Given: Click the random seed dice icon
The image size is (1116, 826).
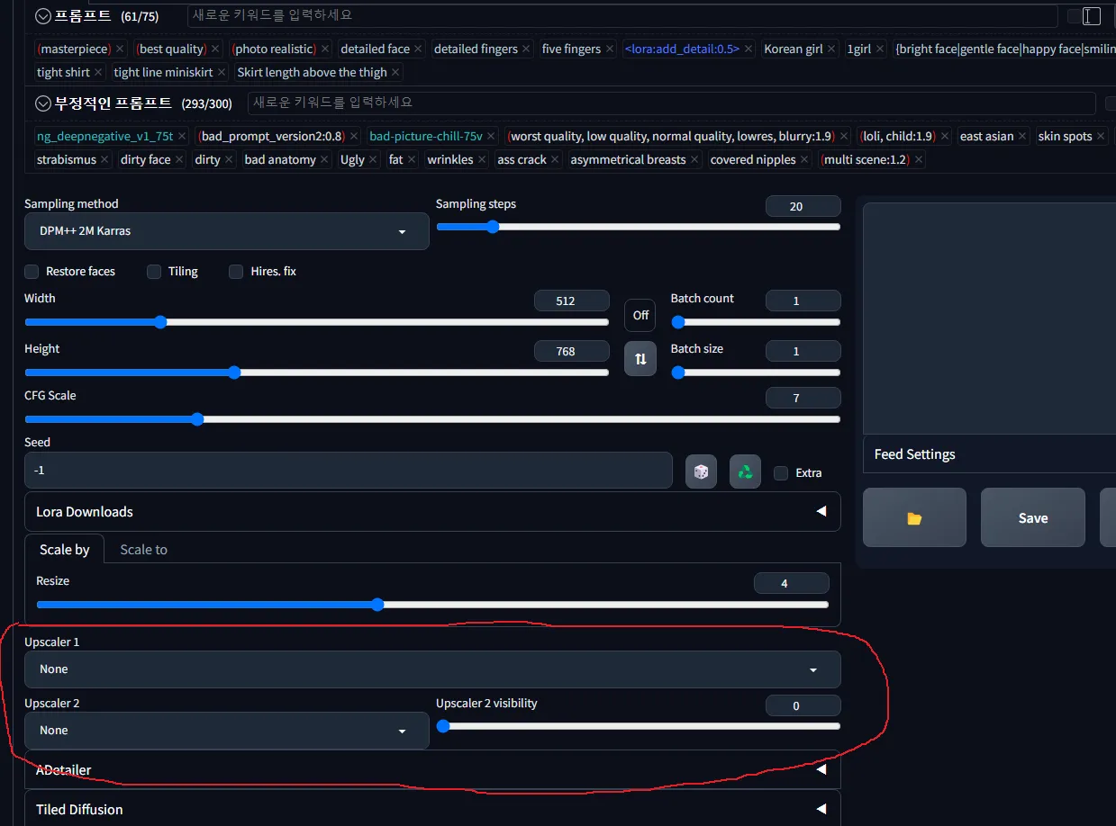Looking at the screenshot, I should pos(701,471).
